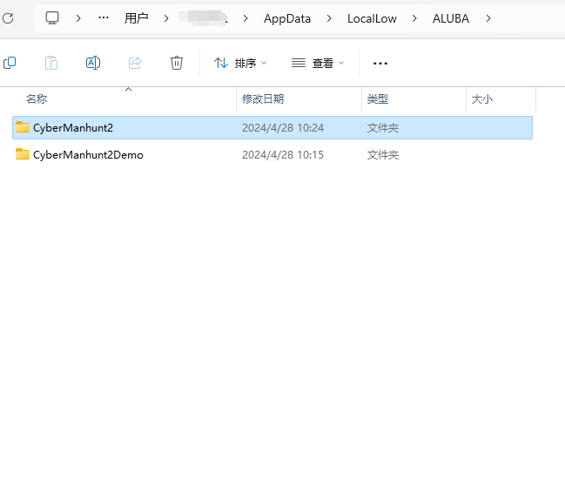Sort by the 大小 column header
Screen dimensions: 565x494
(x=482, y=98)
